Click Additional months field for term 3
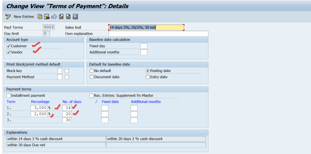 pos(134,120)
